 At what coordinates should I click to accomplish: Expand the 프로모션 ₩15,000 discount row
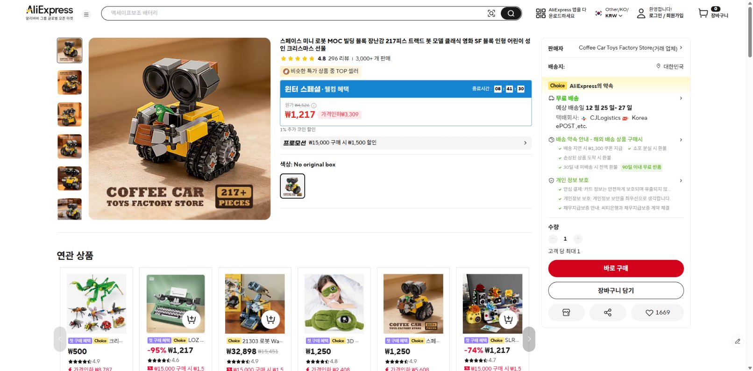point(405,143)
